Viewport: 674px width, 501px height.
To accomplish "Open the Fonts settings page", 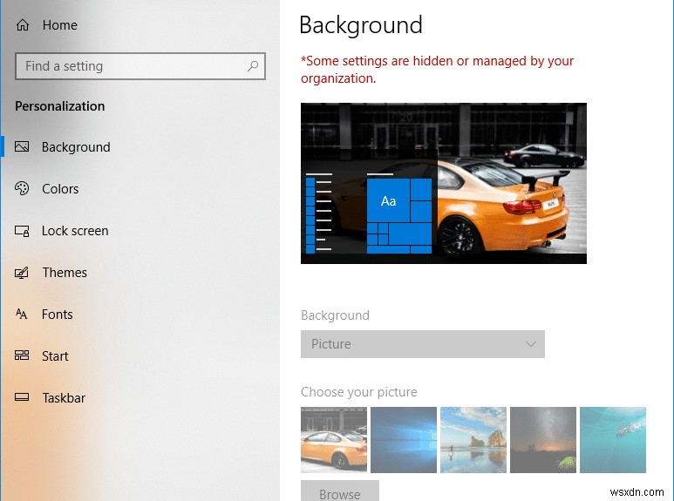I will point(58,314).
